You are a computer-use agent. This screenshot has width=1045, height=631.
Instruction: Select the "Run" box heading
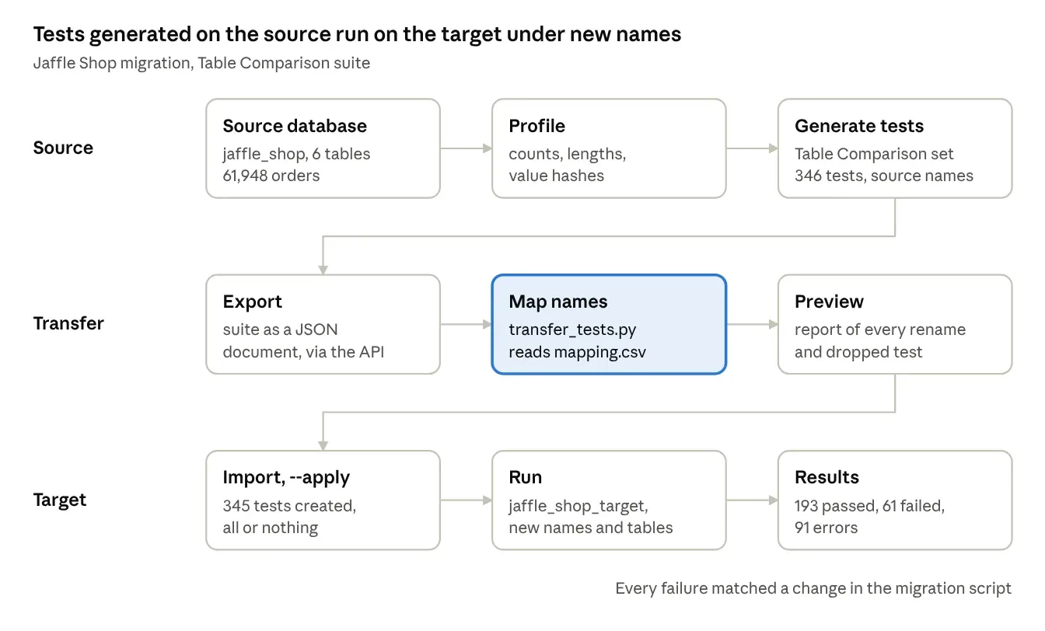click(x=526, y=477)
